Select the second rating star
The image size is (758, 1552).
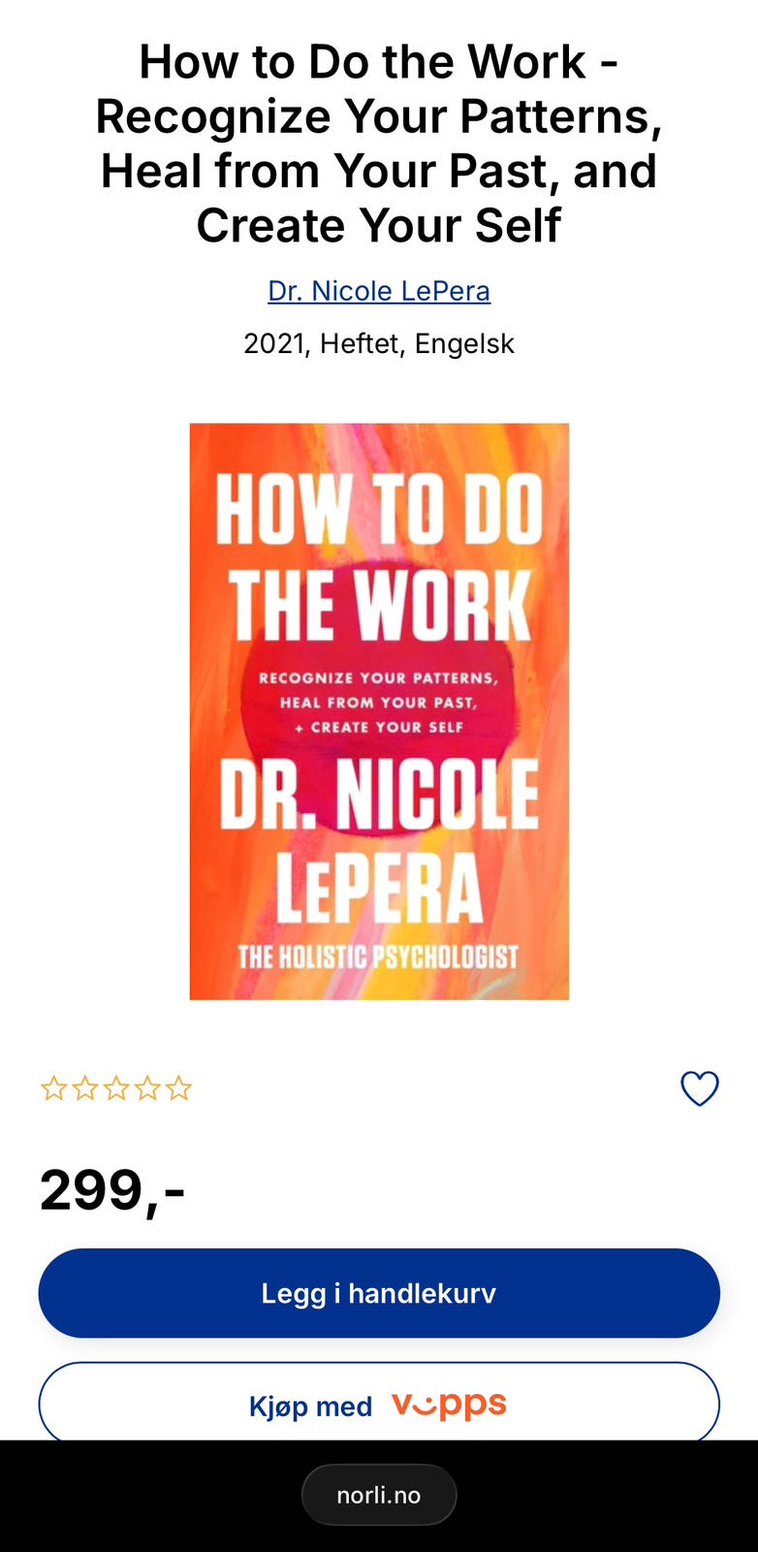[85, 1088]
